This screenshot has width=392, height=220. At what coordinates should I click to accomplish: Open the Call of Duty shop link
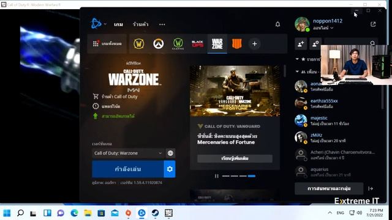click(x=115, y=97)
